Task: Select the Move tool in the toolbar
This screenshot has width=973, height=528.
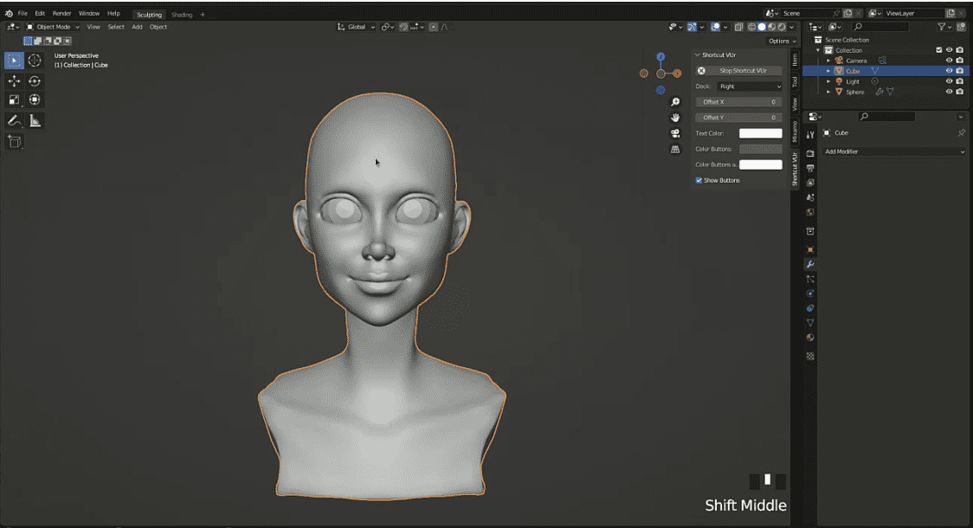Action: 12,80
